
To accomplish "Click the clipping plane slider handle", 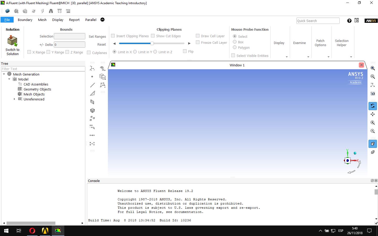I will (x=152, y=43).
